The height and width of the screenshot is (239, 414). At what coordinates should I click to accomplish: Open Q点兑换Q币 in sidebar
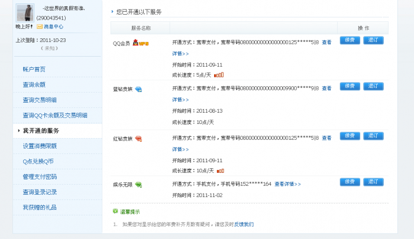[x=38, y=161]
